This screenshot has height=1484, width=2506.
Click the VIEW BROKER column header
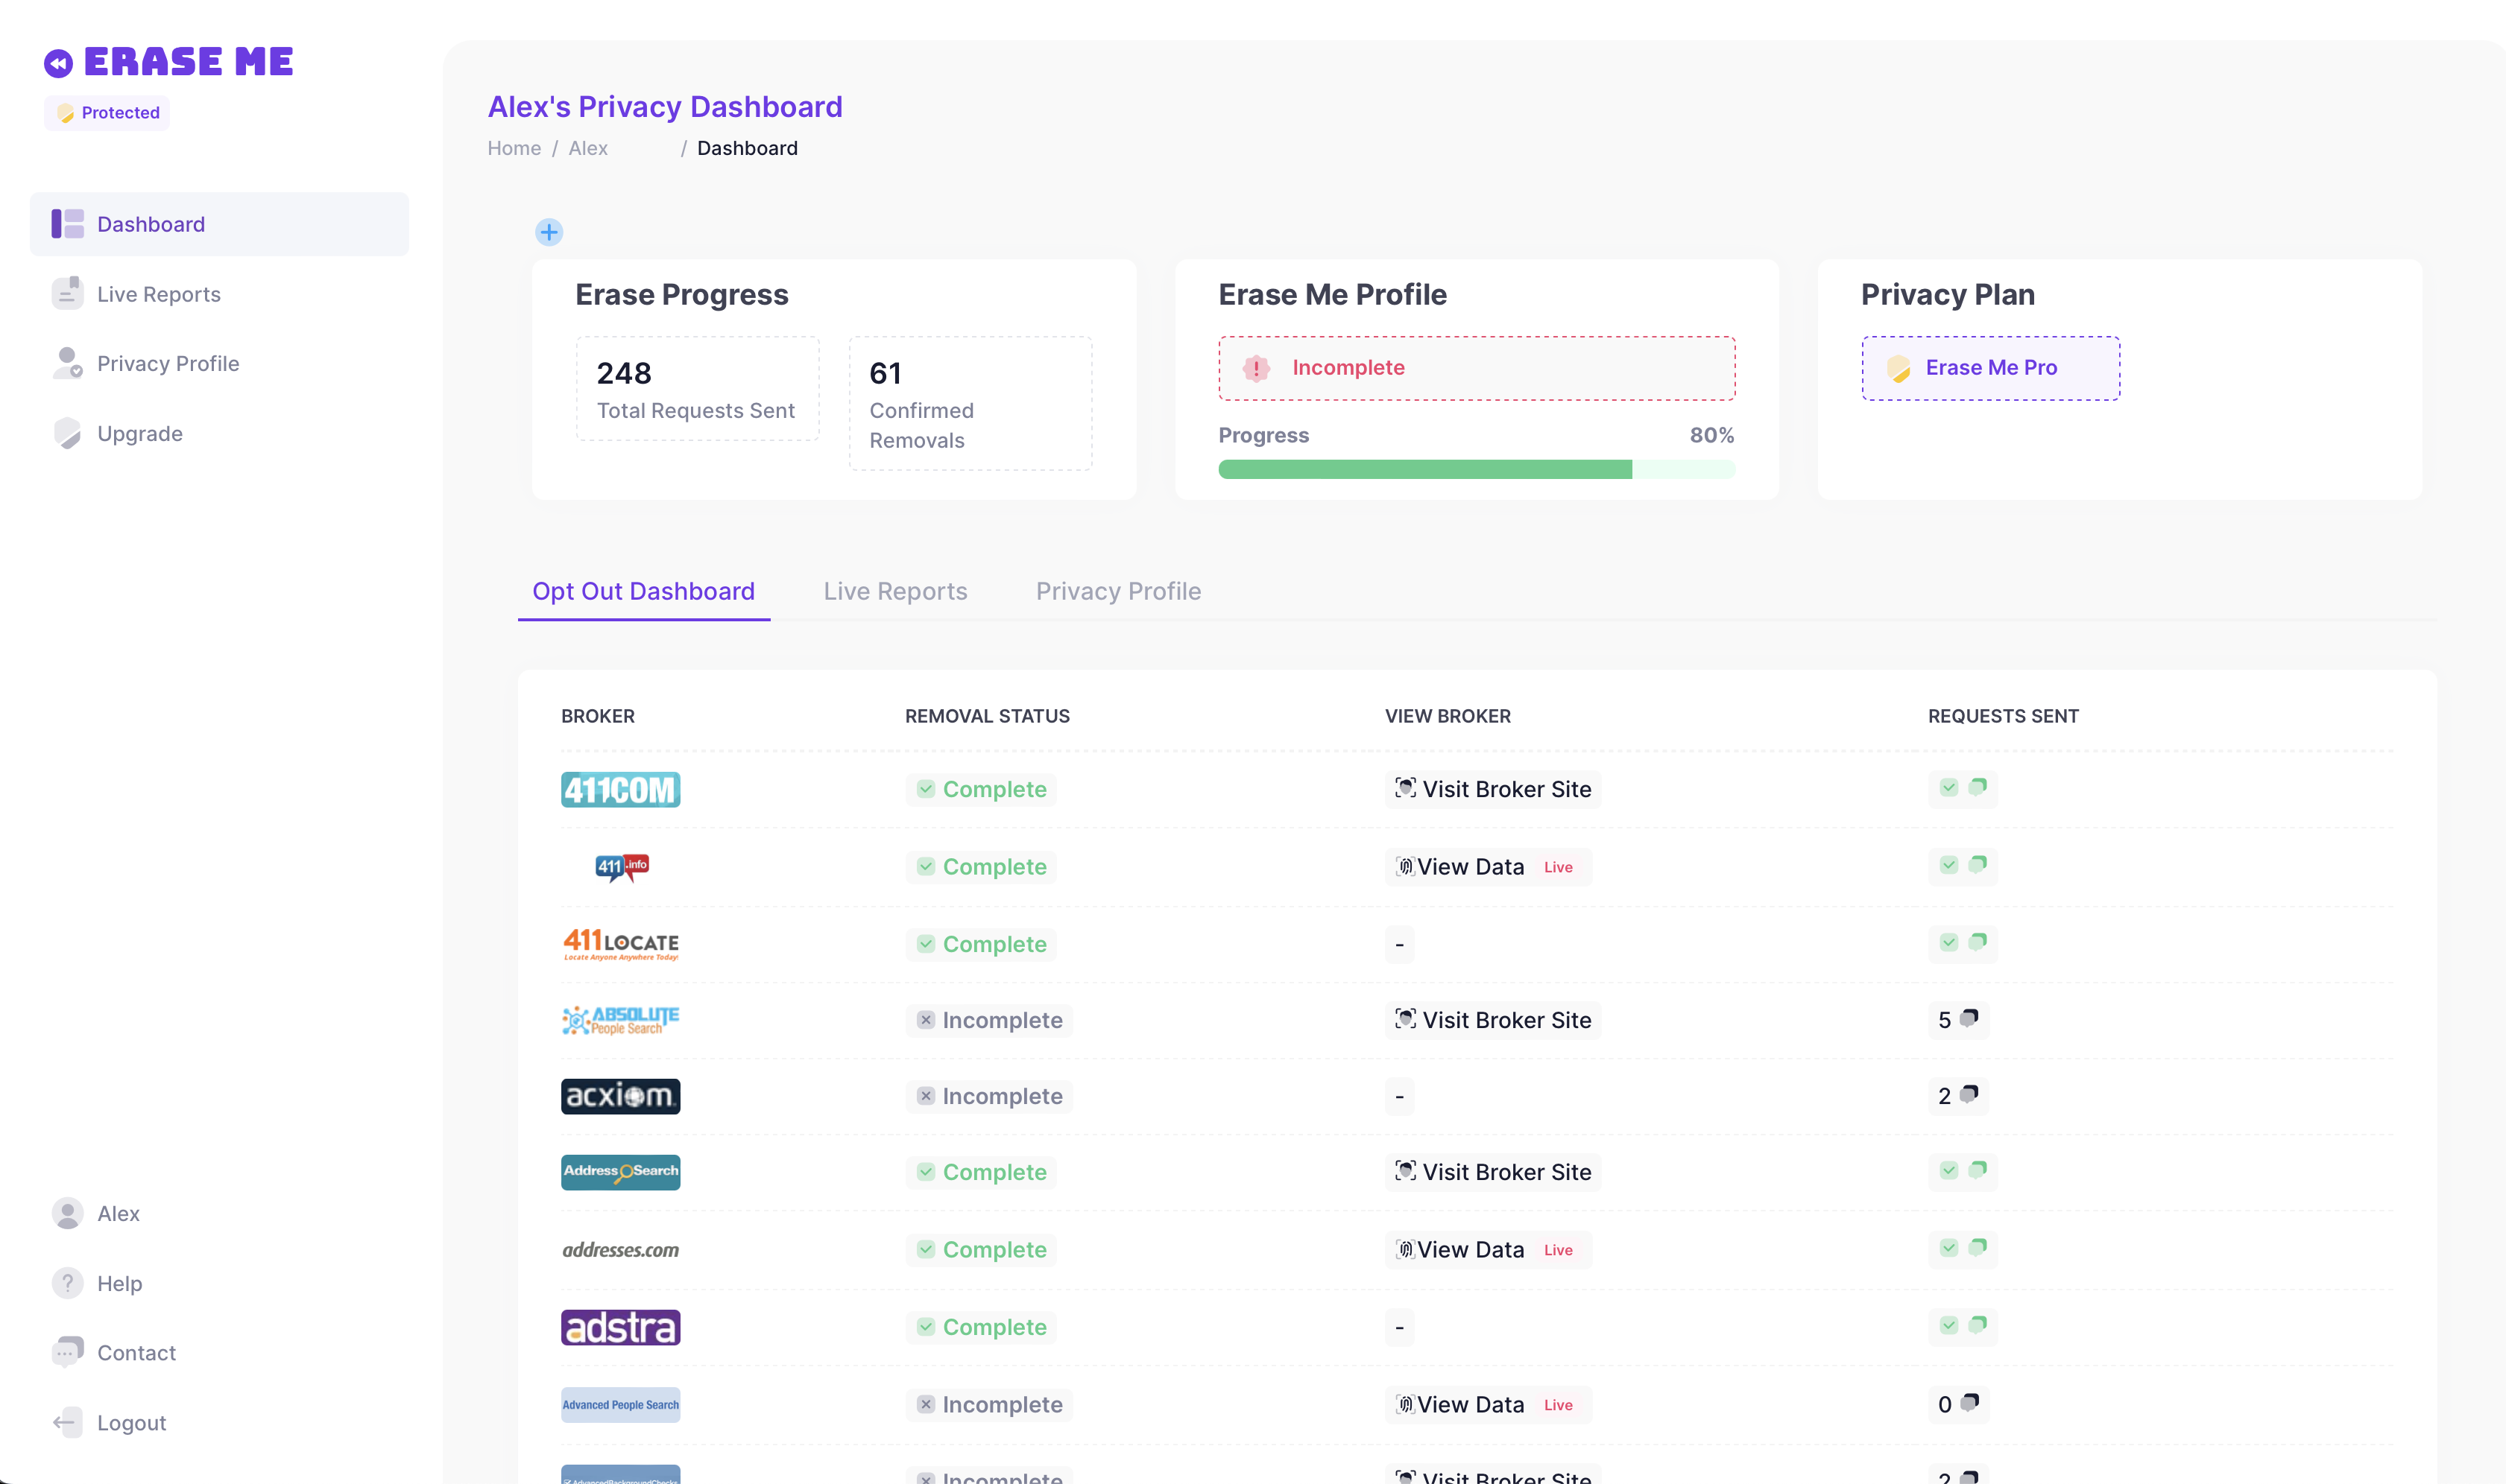(1448, 716)
